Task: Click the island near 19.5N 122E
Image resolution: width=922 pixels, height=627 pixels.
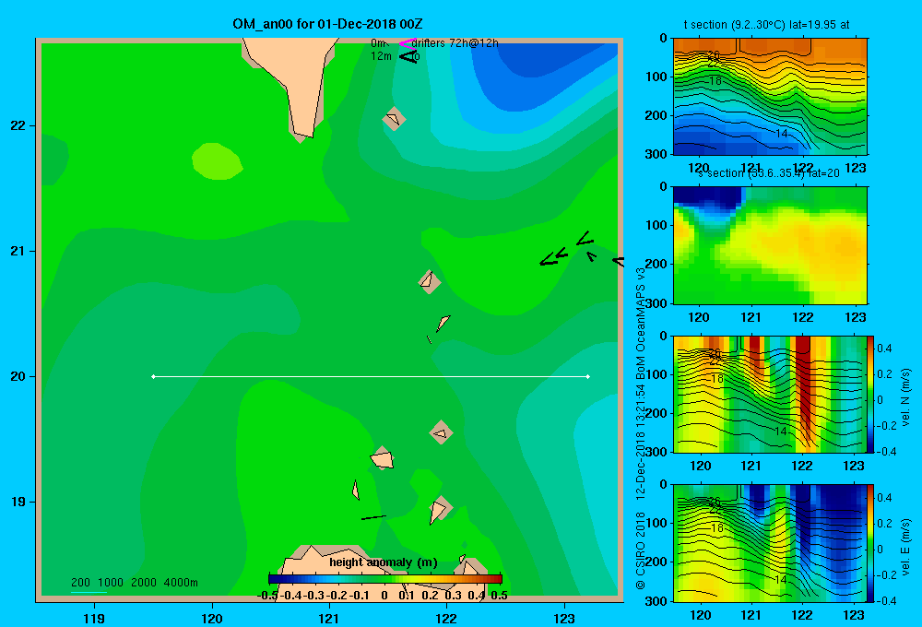Action: [x=441, y=432]
